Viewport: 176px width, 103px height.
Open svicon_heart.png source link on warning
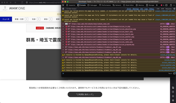[168, 68]
